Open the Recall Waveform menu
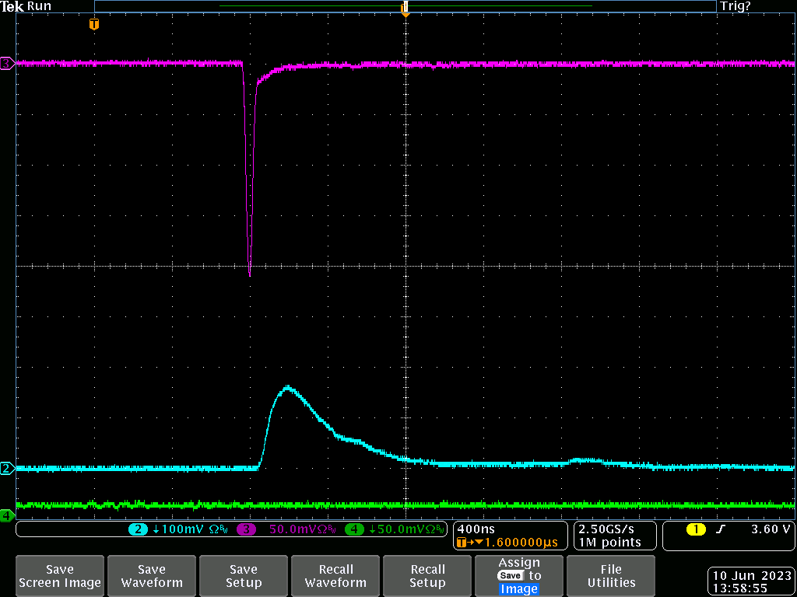The width and height of the screenshot is (797, 597). click(x=335, y=576)
